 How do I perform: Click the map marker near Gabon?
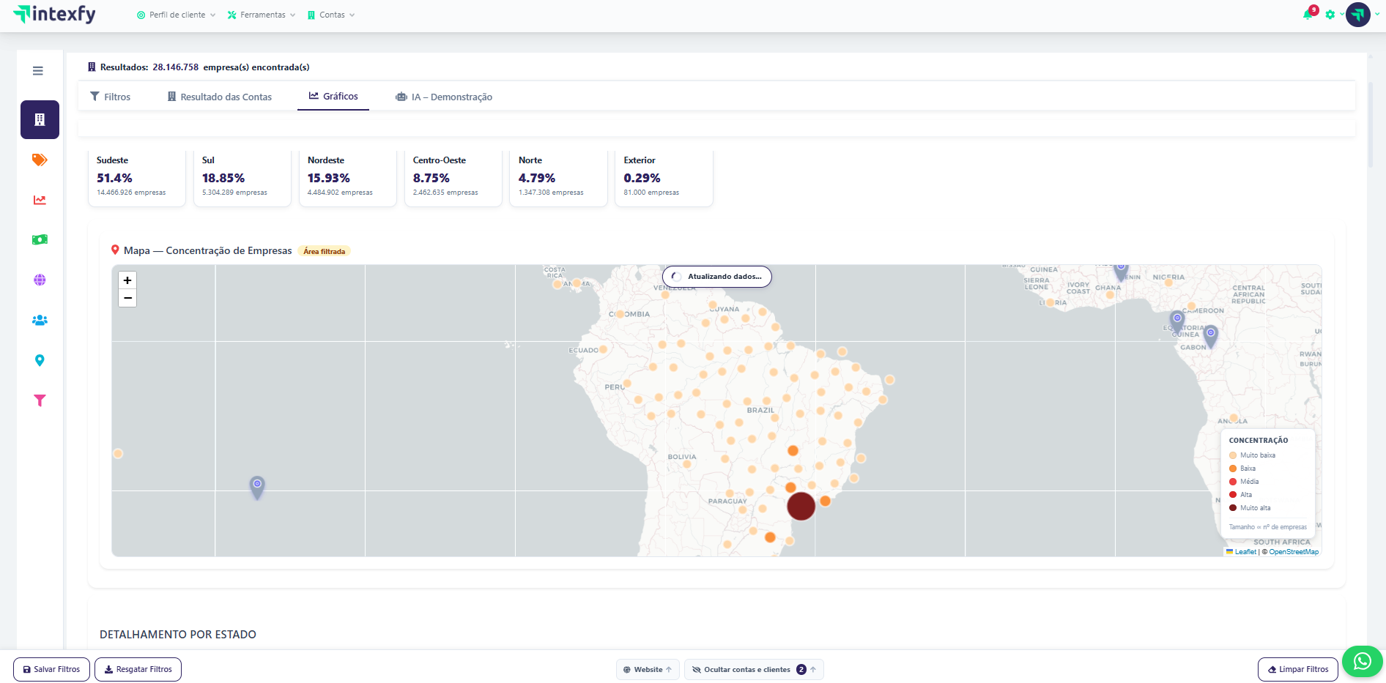coord(1211,337)
